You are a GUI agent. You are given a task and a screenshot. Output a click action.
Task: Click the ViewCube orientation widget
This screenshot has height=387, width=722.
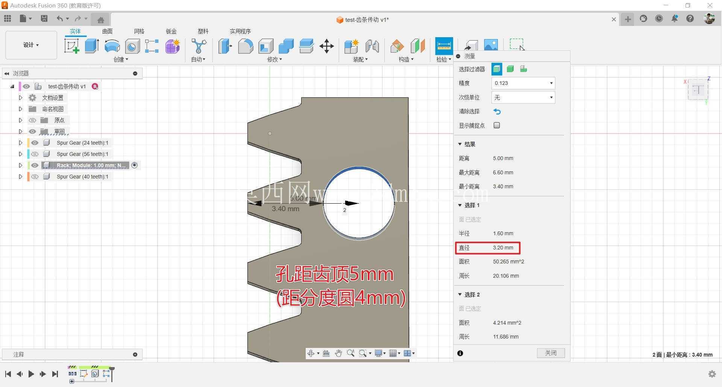[698, 90]
